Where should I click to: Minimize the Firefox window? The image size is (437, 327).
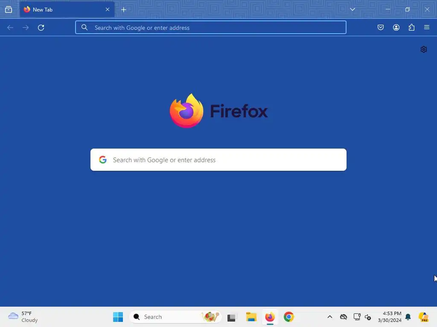click(388, 9)
